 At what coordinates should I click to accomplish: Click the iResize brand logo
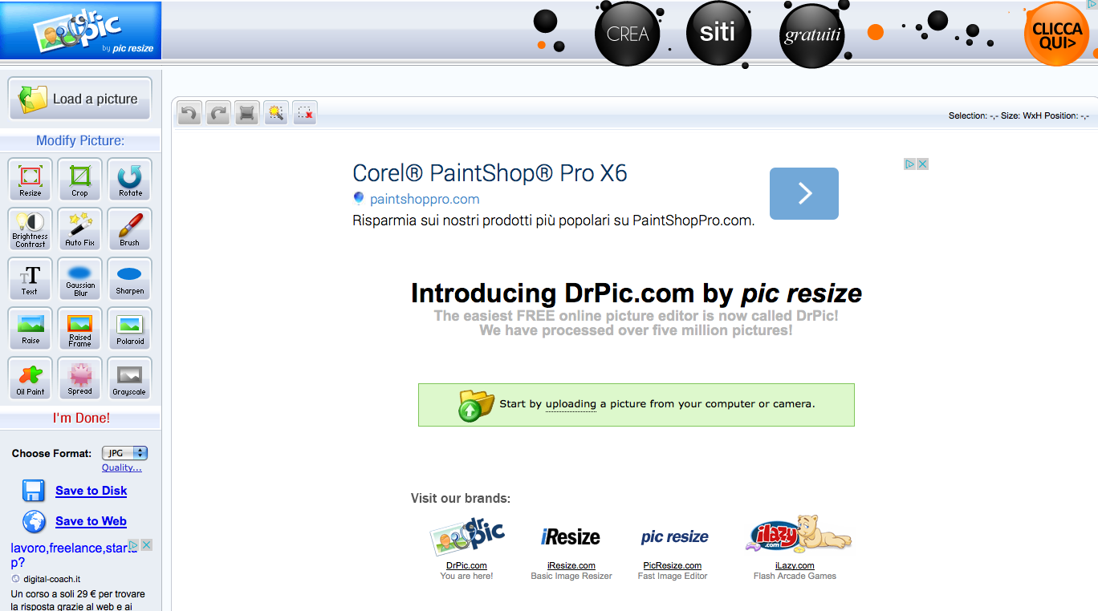571,537
